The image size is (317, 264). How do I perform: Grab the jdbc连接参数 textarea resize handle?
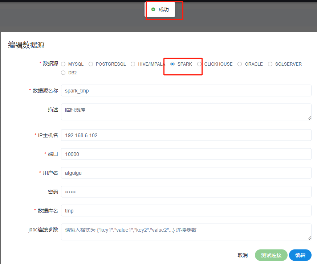(x=309, y=238)
